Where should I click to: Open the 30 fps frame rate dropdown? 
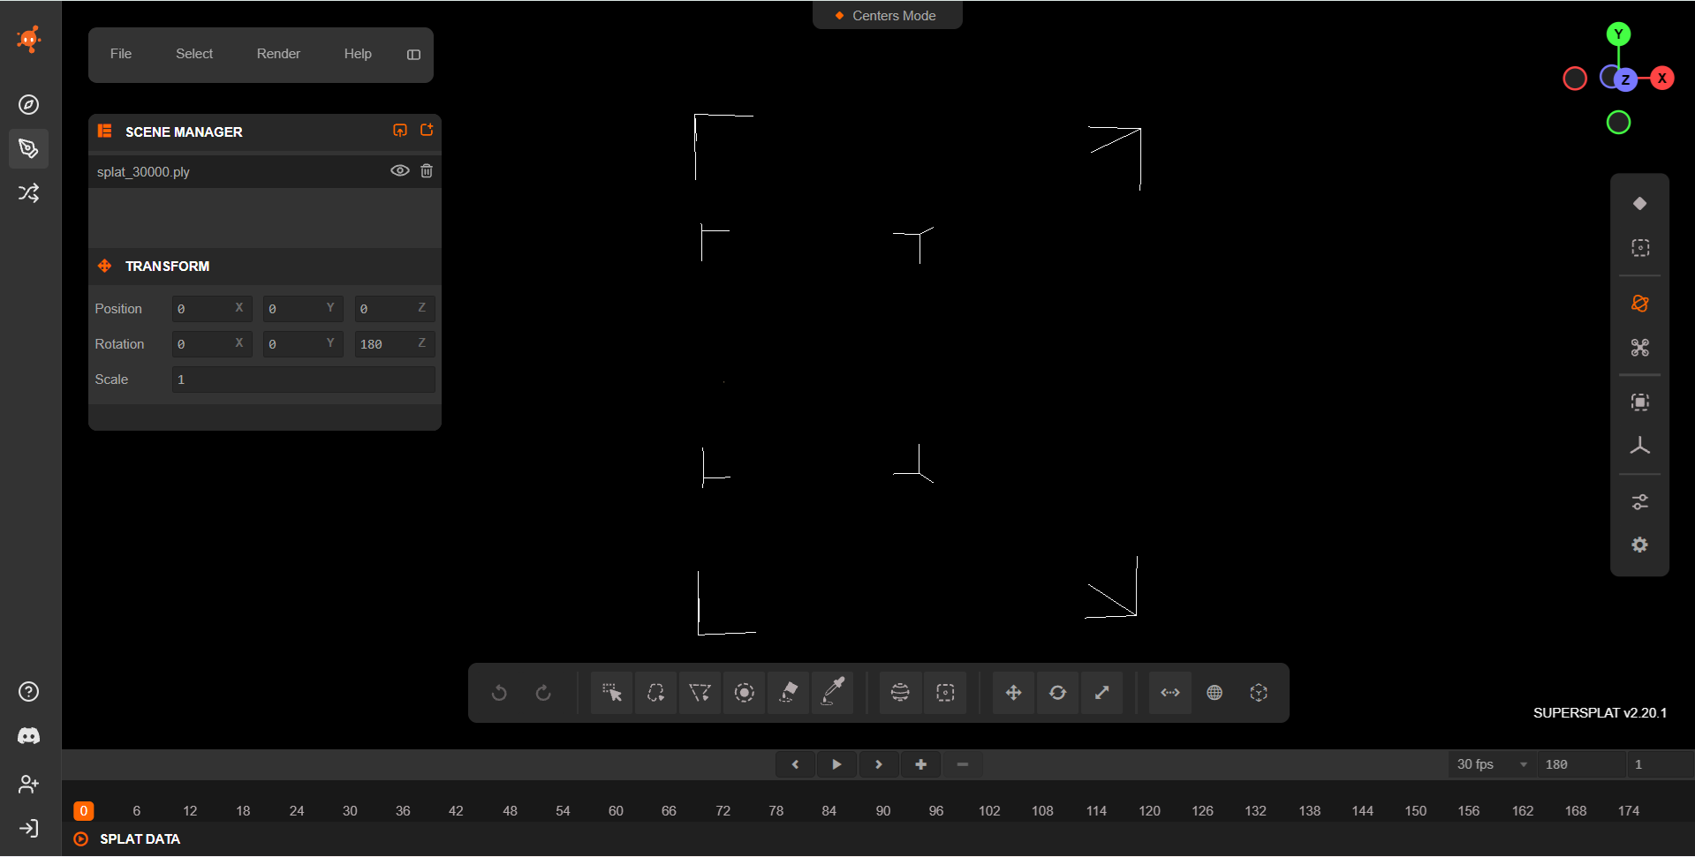[x=1492, y=764]
